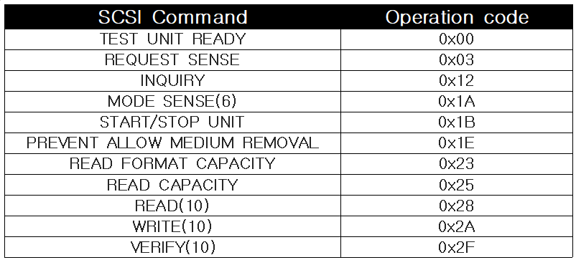Click the 0x25 operation code cell
Image resolution: width=576 pixels, height=260 pixels.
[457, 185]
